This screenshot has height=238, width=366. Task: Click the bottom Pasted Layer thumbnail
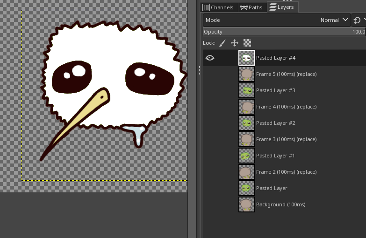247,188
